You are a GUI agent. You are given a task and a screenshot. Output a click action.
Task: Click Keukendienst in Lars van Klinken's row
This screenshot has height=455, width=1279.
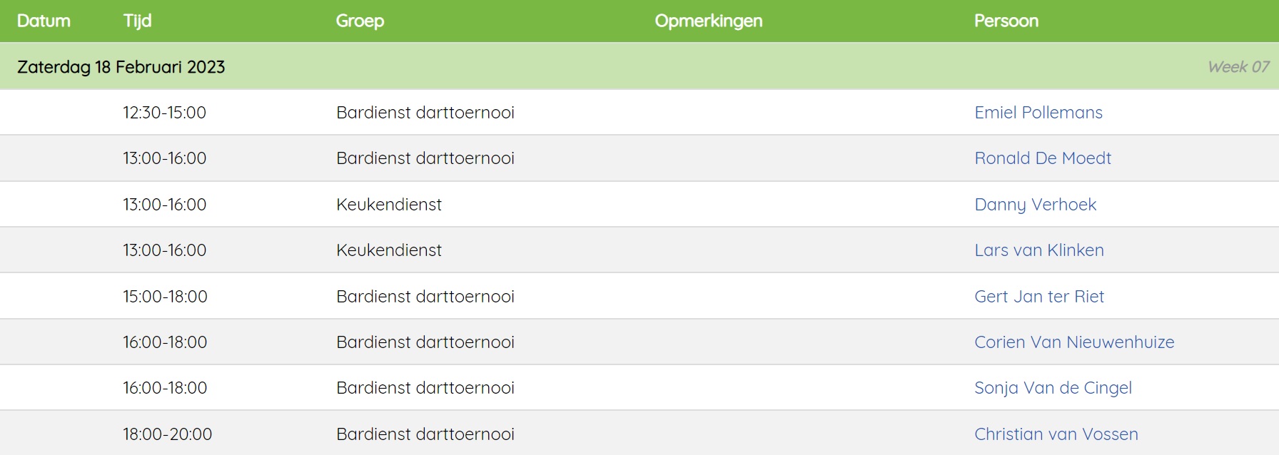tap(389, 250)
